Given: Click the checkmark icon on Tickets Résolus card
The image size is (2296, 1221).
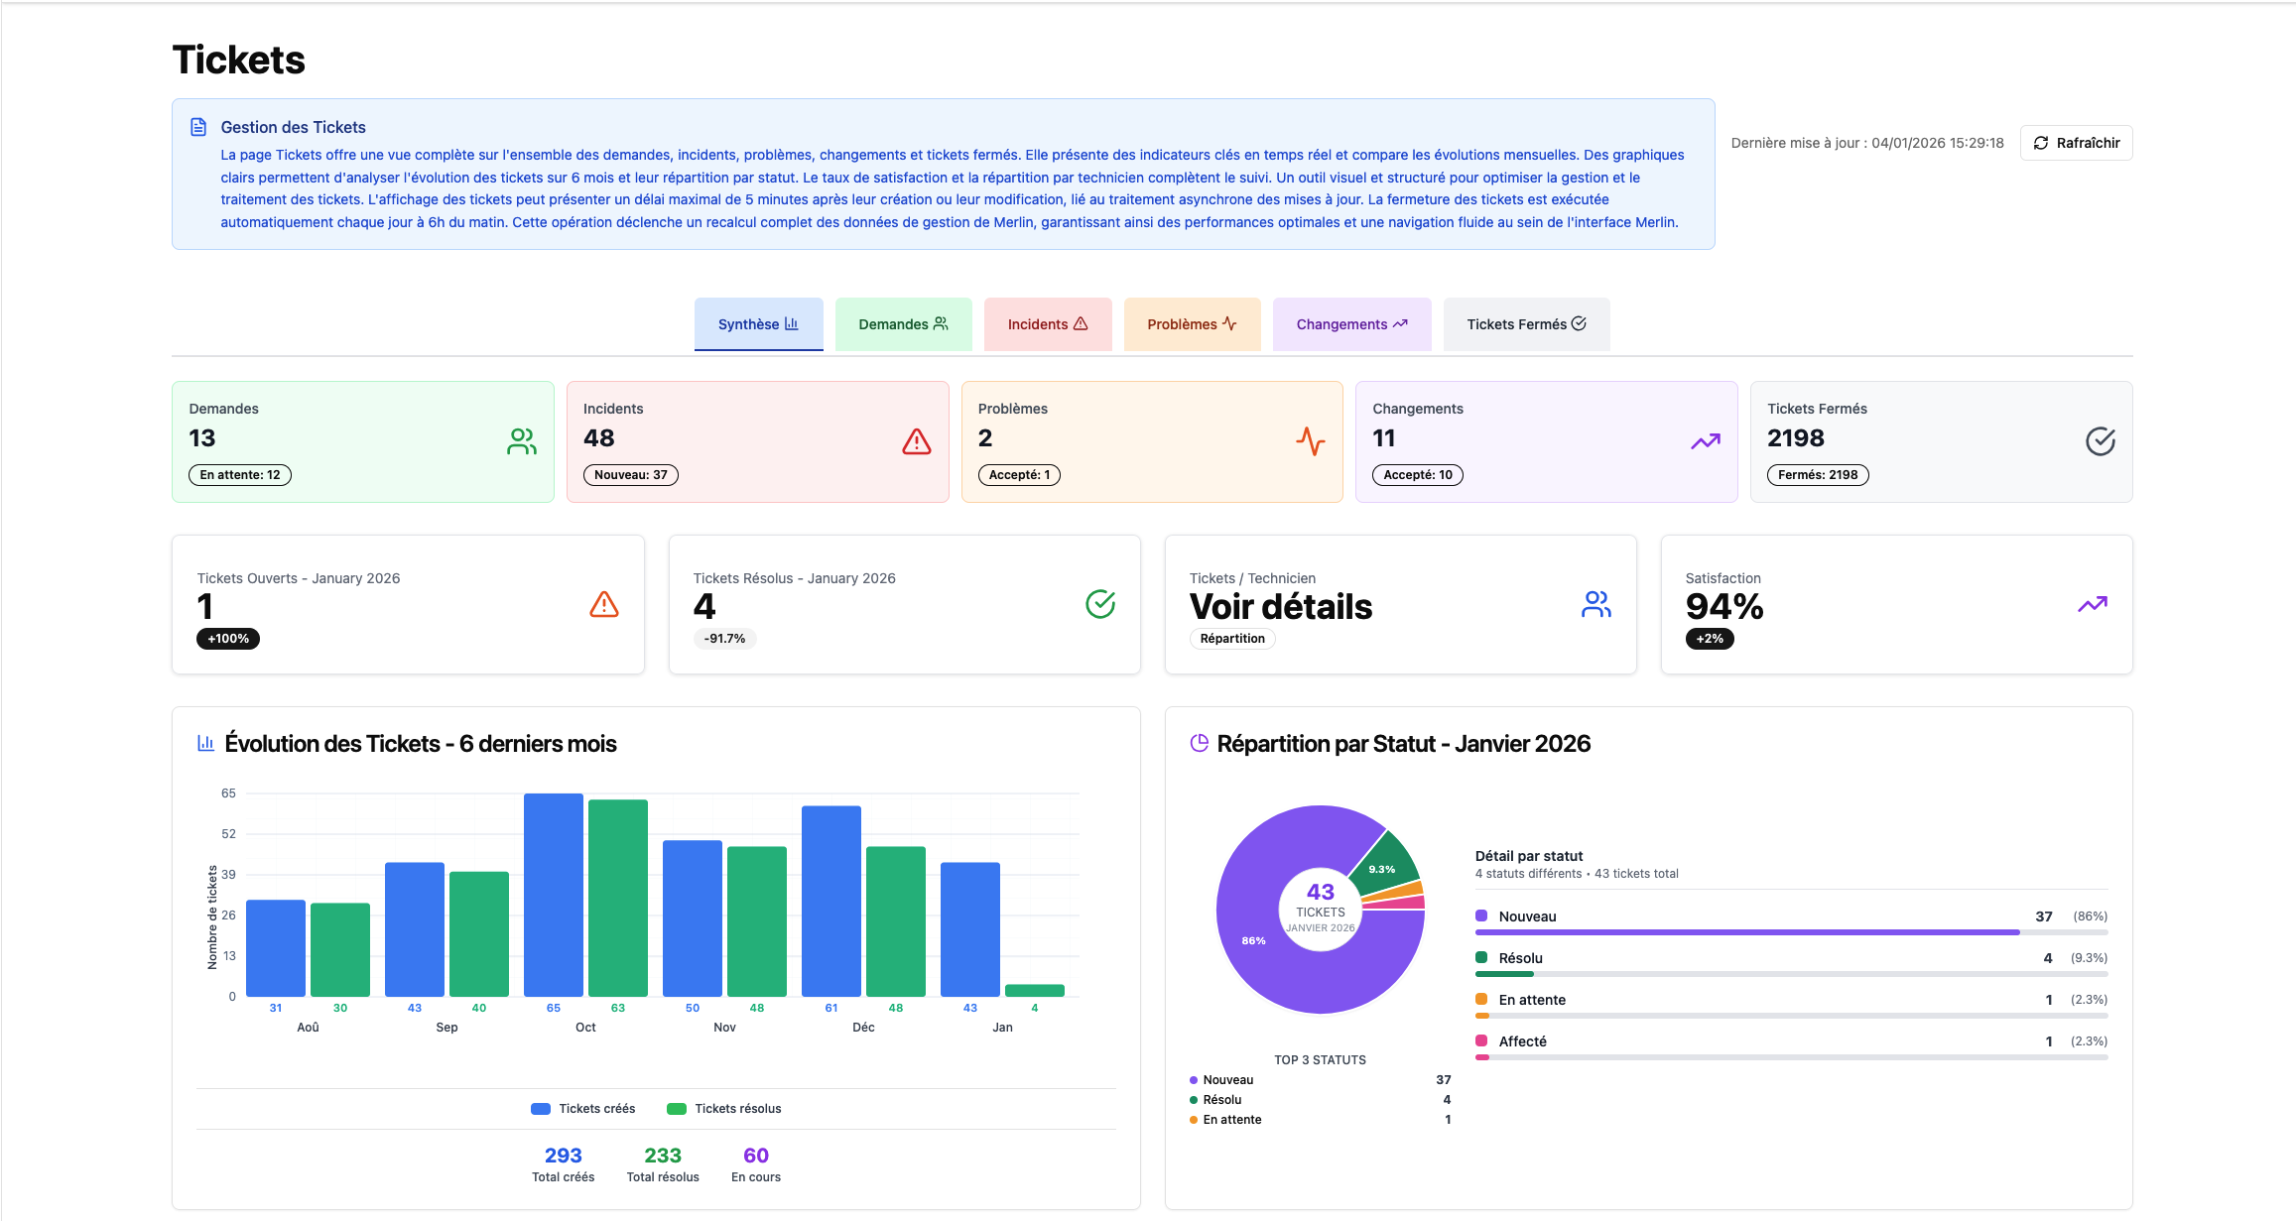Looking at the screenshot, I should coord(1101,603).
